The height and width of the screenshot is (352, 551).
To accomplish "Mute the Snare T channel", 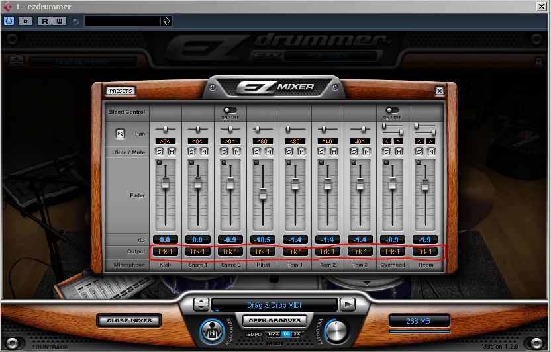I will [204, 152].
